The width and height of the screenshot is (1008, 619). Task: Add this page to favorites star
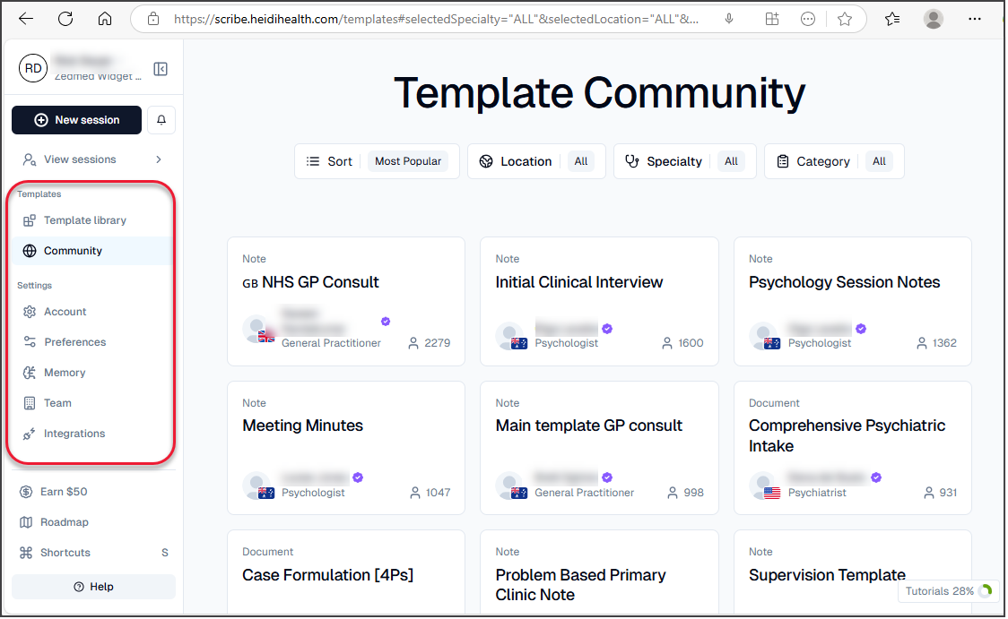pyautogui.click(x=845, y=20)
